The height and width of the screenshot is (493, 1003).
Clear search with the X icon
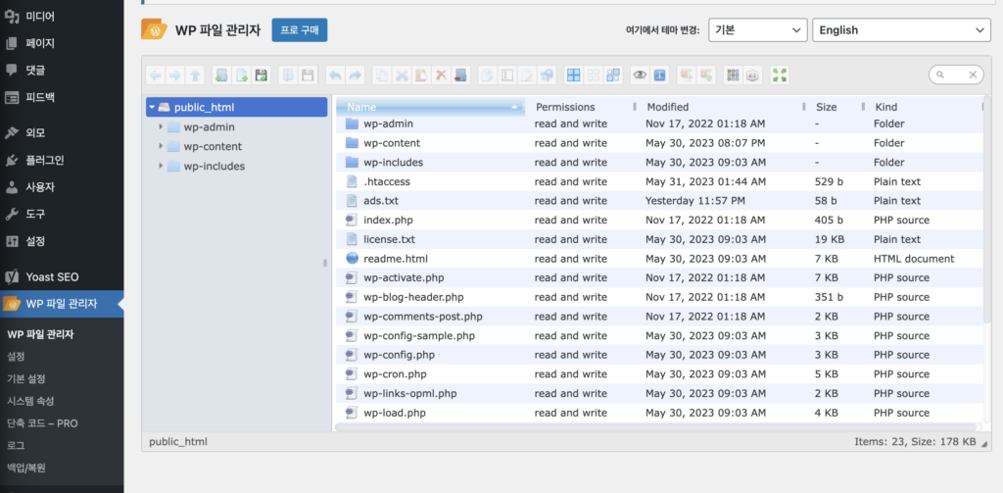973,74
